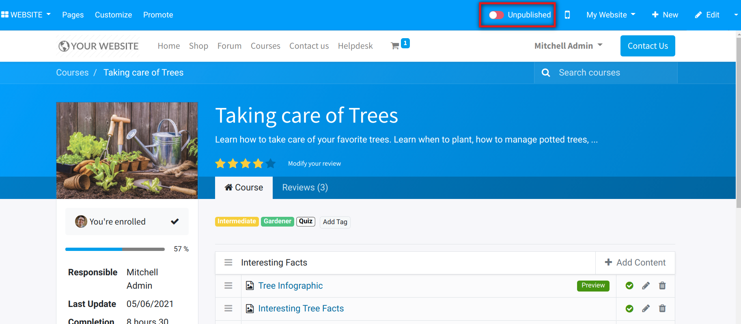Click the third rating star
Viewport: 741px width, 324px height.
246,164
